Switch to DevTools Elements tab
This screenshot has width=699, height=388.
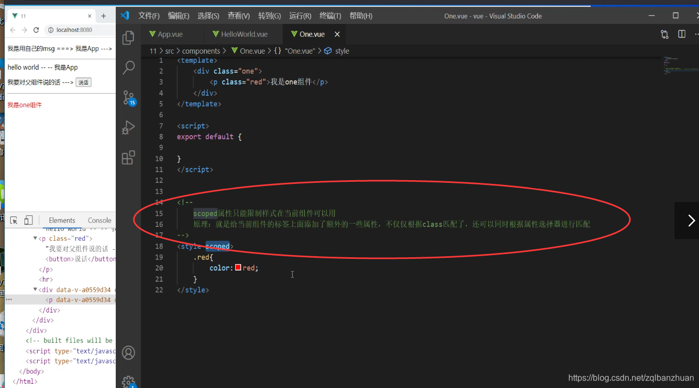pos(62,220)
